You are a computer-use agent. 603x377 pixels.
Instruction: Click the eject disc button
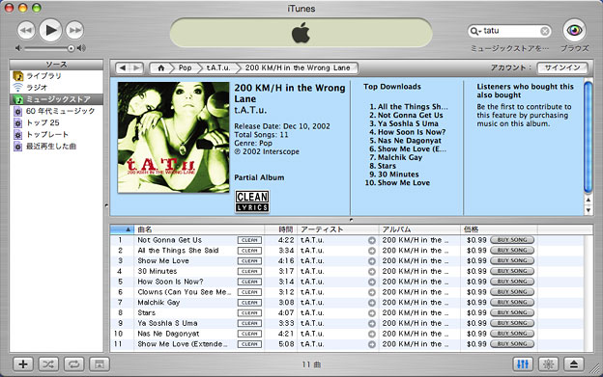tap(574, 364)
